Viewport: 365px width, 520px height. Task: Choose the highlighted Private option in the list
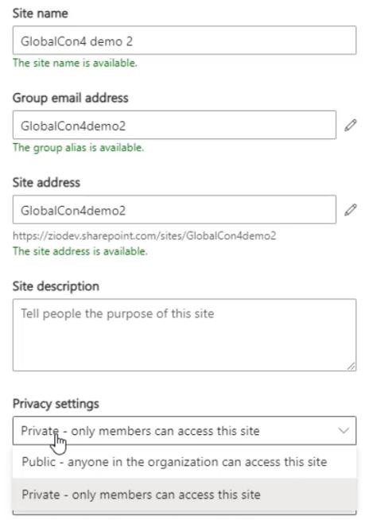point(184,495)
